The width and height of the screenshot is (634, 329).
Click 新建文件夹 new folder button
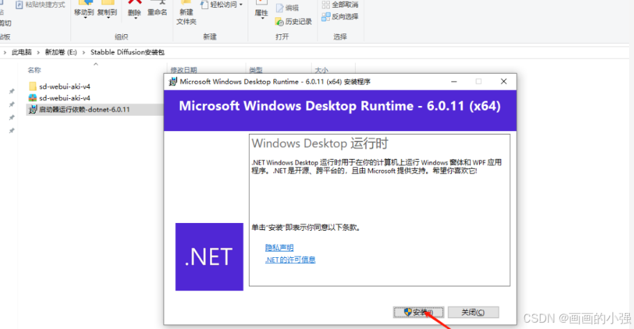pyautogui.click(x=186, y=13)
